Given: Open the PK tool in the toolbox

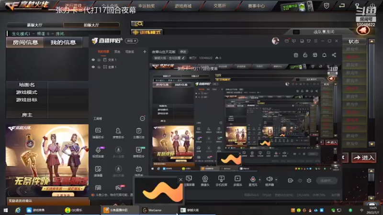Looking at the screenshot, I should click(119, 187).
